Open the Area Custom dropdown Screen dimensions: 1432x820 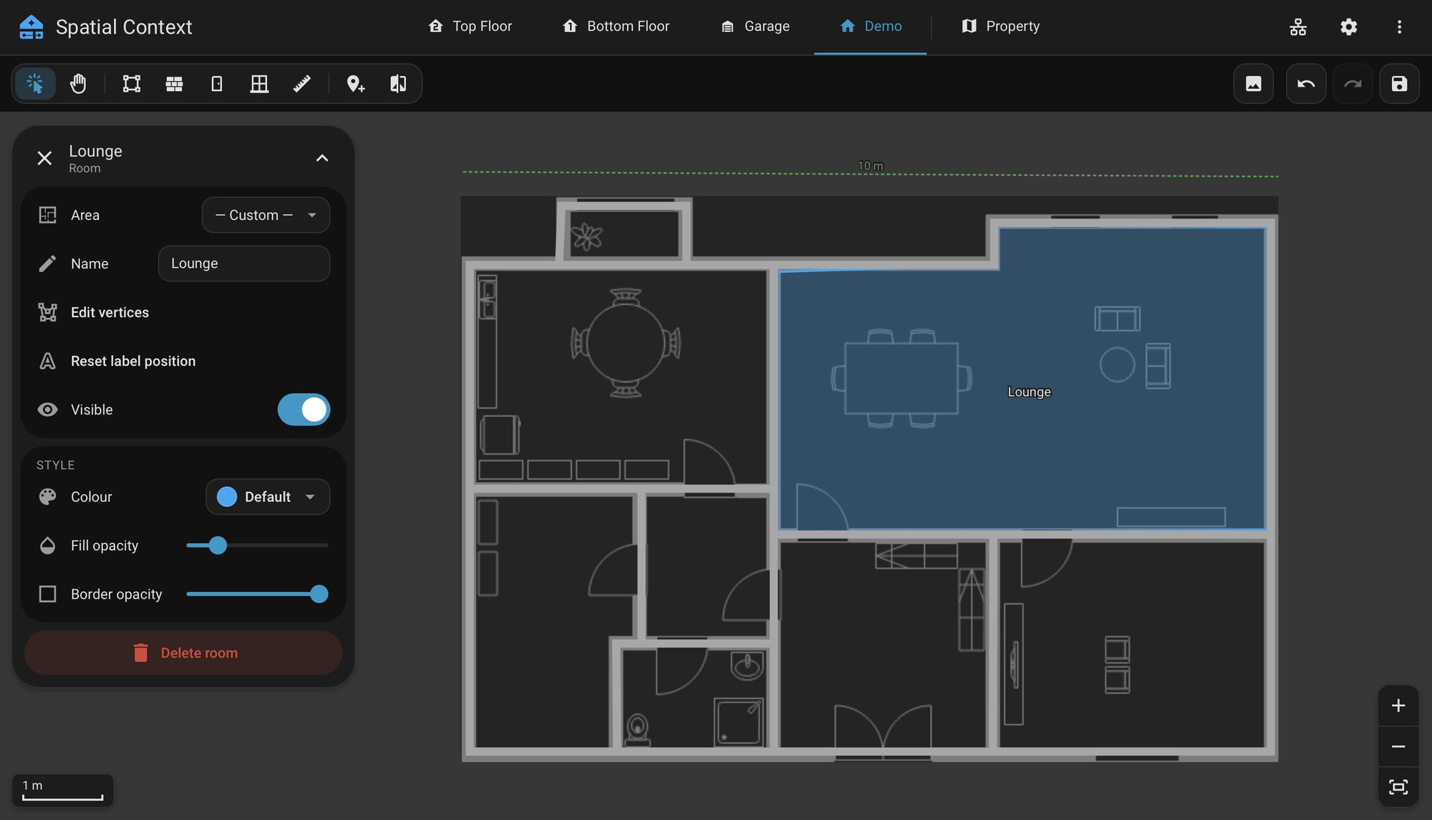tap(266, 215)
